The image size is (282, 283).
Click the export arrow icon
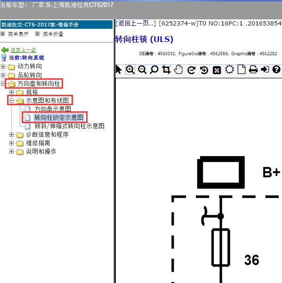tap(265, 69)
